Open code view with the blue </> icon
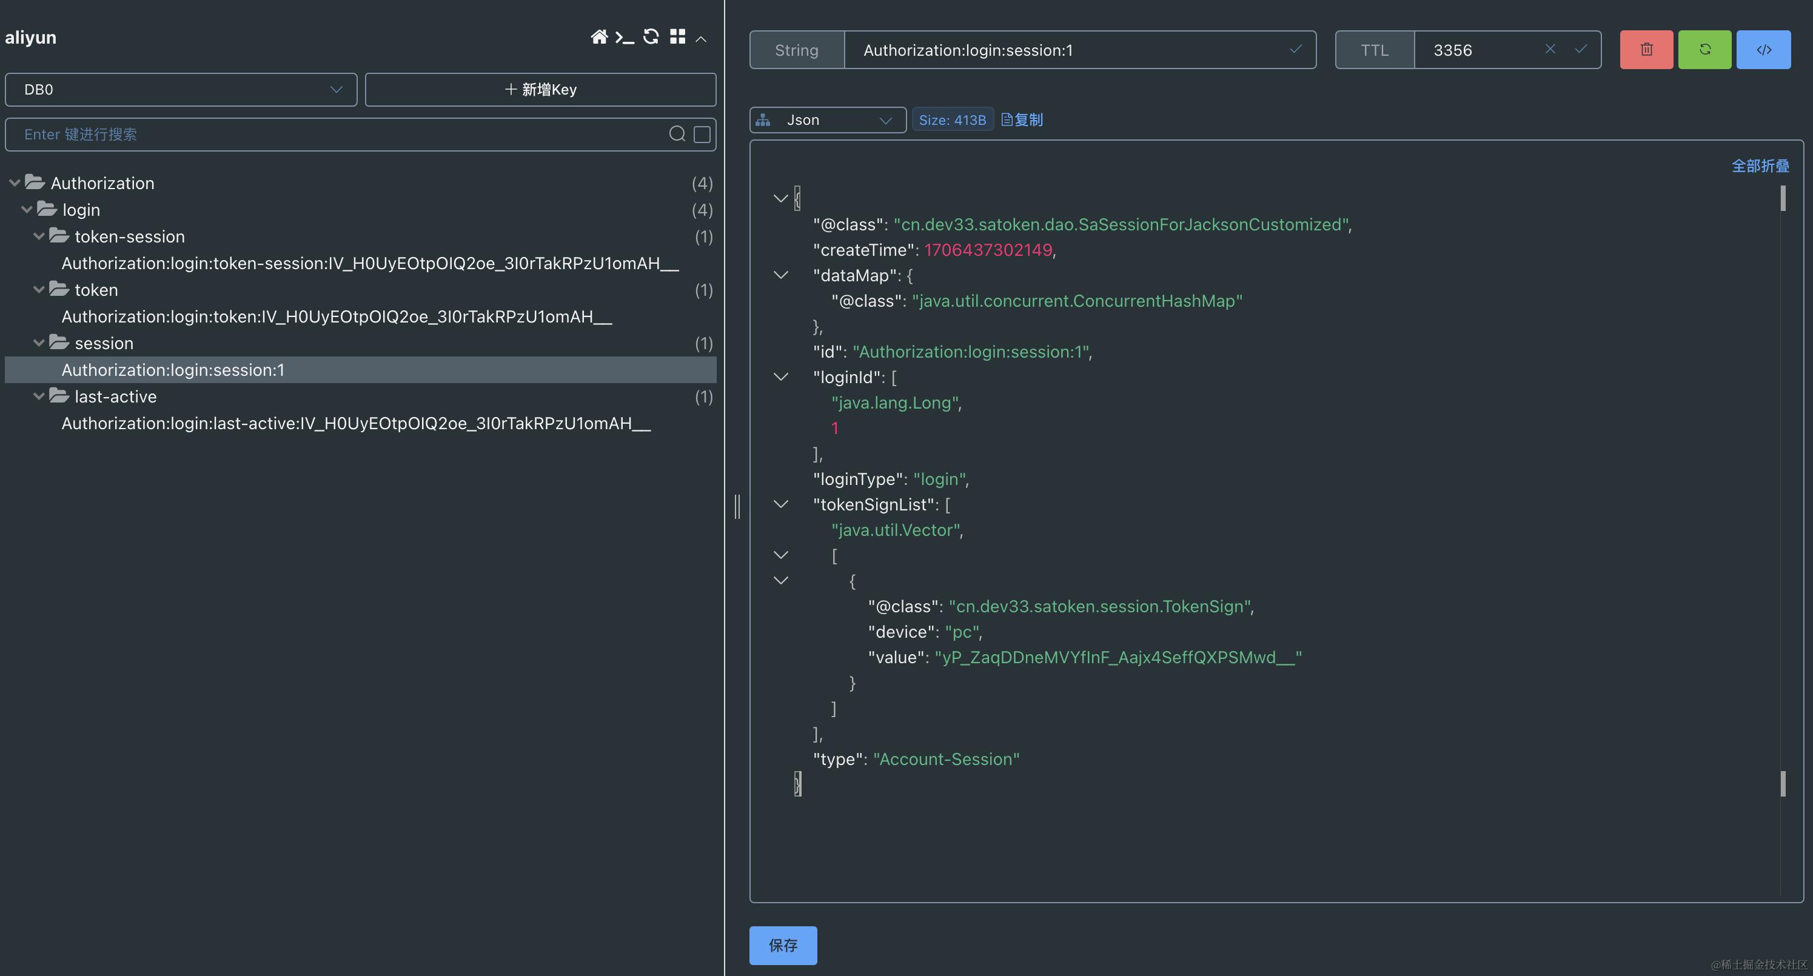The width and height of the screenshot is (1813, 976). point(1763,49)
